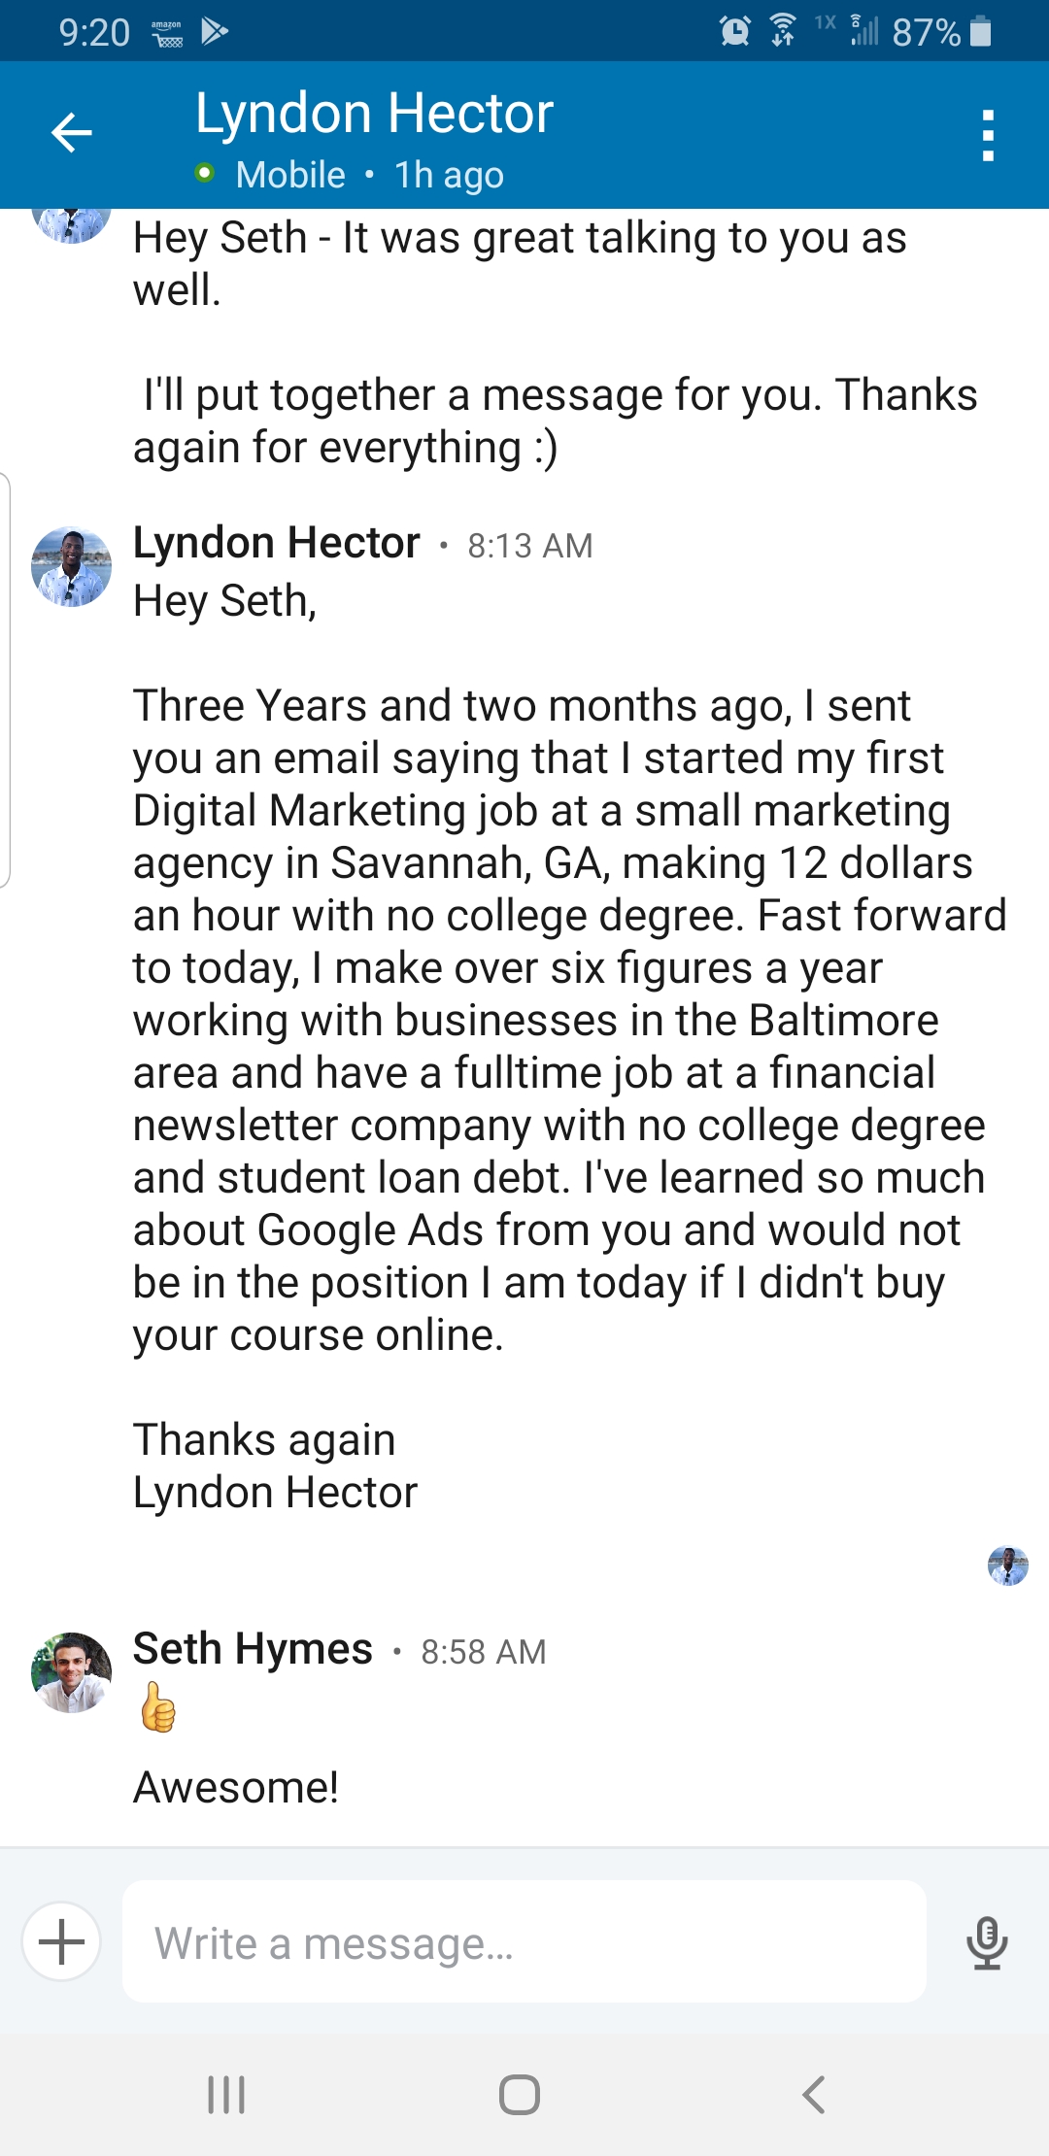
Task: Tap the plus attachment button
Action: click(x=61, y=1940)
